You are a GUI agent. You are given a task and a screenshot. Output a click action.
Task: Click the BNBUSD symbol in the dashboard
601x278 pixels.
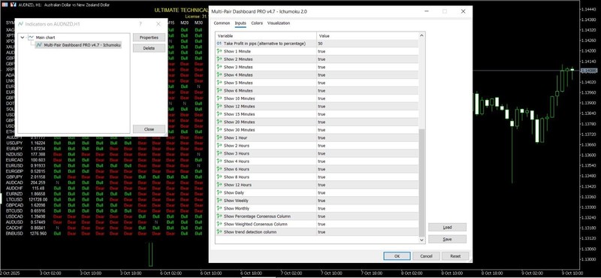click(x=14, y=233)
